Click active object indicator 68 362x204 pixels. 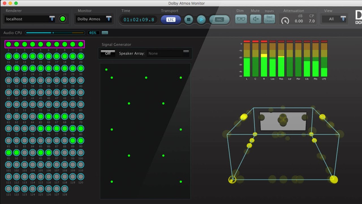tap(64, 116)
